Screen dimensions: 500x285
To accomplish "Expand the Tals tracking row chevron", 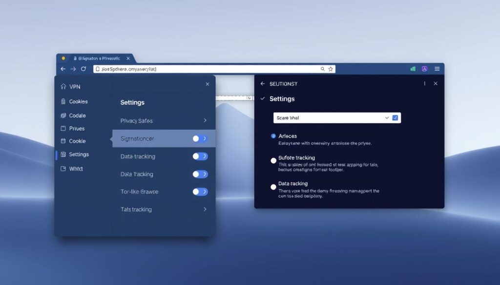I will pyautogui.click(x=205, y=209).
